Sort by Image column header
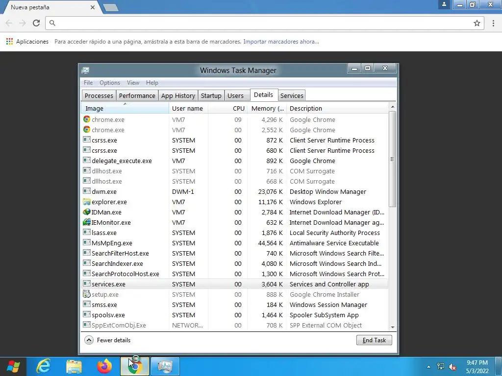This screenshot has height=376, width=502. [x=125, y=108]
